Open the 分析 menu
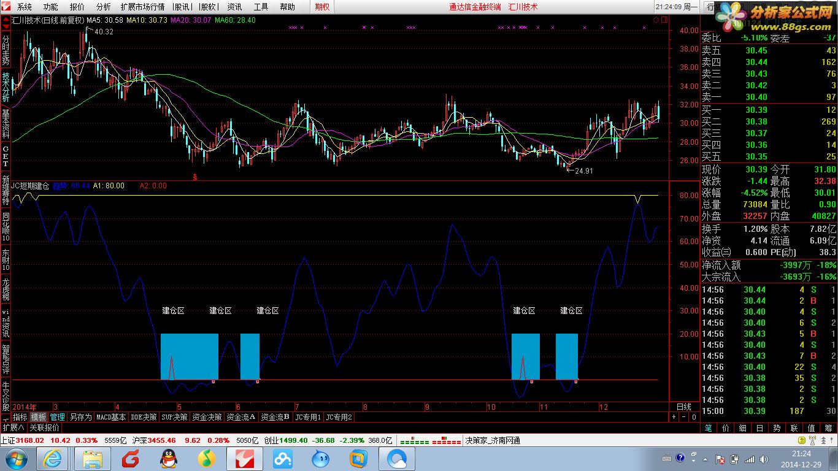The width and height of the screenshot is (838, 471). pyautogui.click(x=104, y=7)
